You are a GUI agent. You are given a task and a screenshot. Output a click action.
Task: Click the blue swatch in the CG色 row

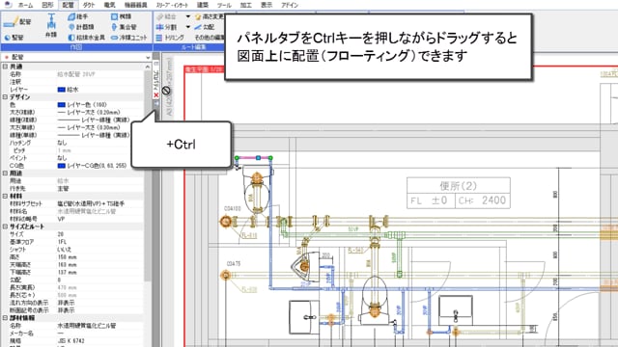pos(61,166)
